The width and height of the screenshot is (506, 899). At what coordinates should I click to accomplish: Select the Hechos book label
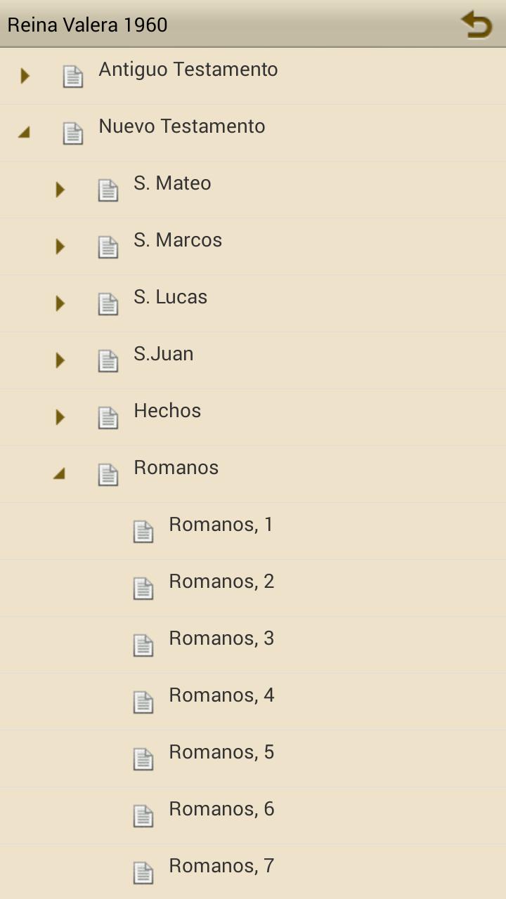pos(167,411)
